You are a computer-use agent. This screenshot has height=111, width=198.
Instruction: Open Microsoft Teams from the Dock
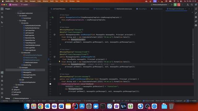pos(54,106)
